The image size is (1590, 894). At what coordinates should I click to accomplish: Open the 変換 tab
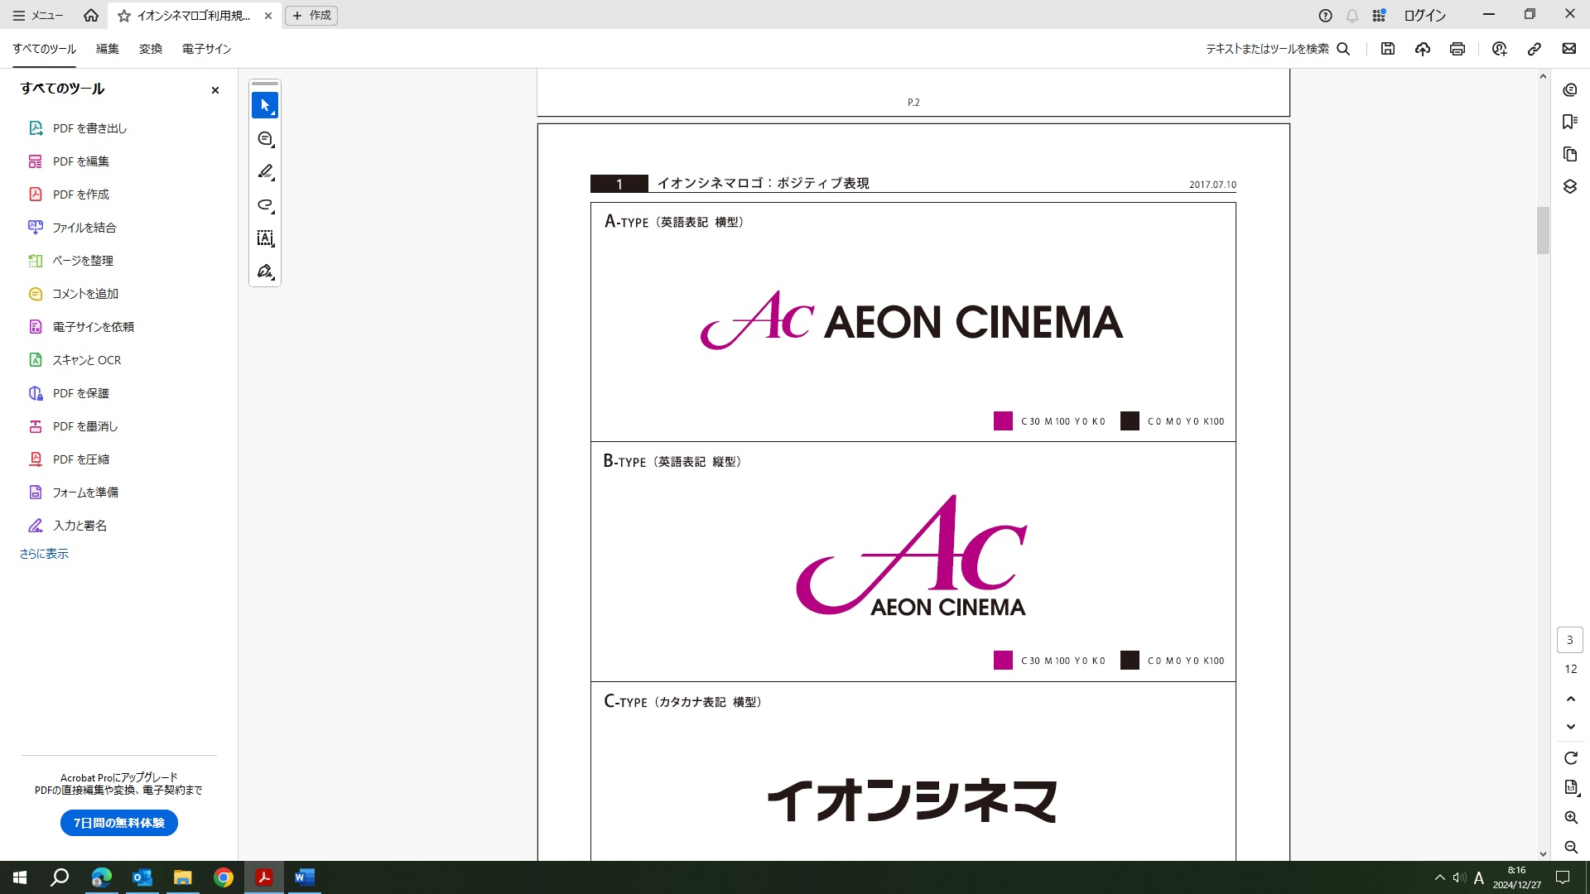pos(151,49)
